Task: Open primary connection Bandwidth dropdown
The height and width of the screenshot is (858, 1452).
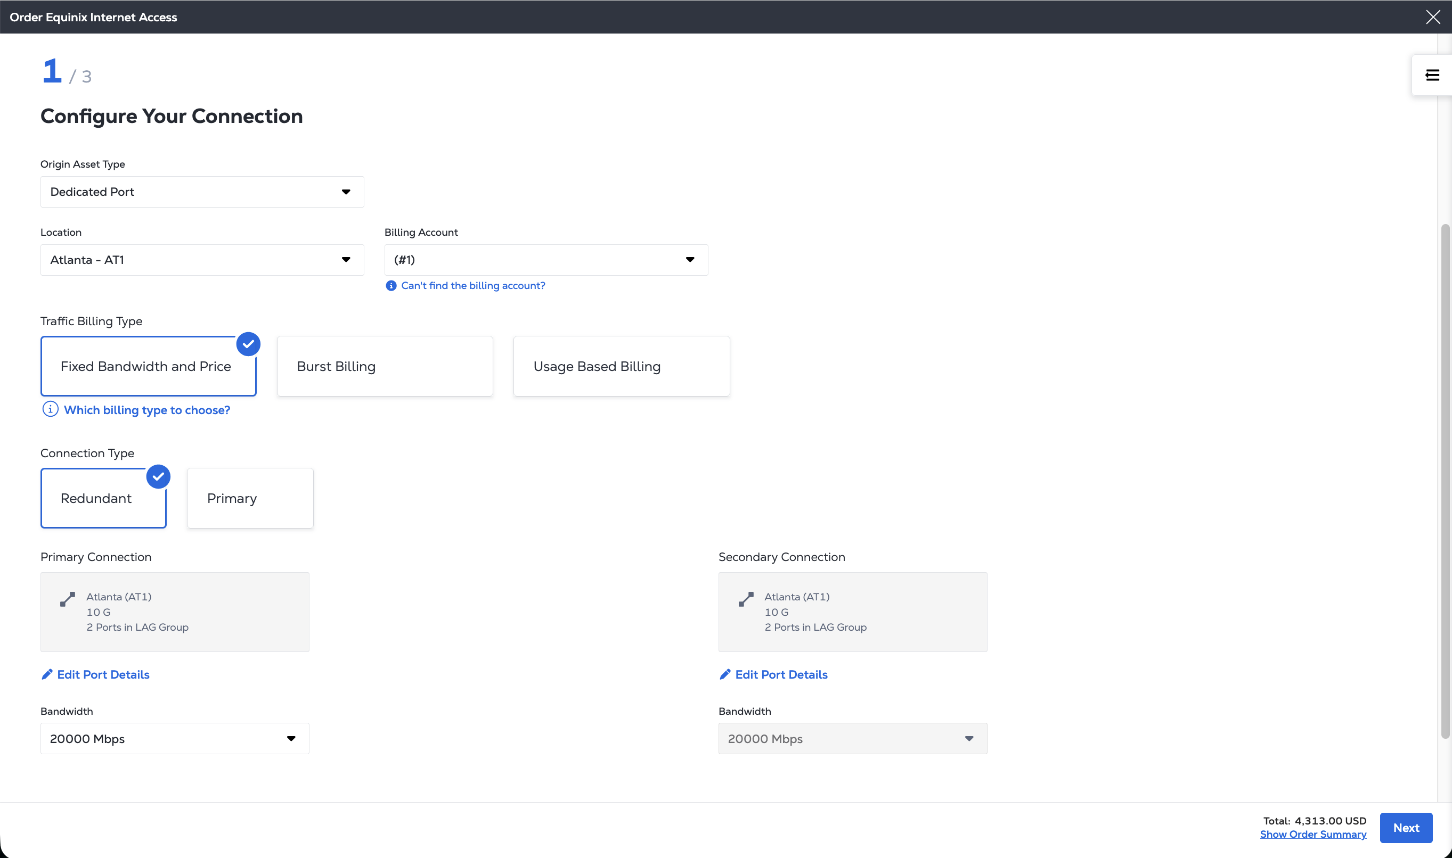Action: (175, 738)
